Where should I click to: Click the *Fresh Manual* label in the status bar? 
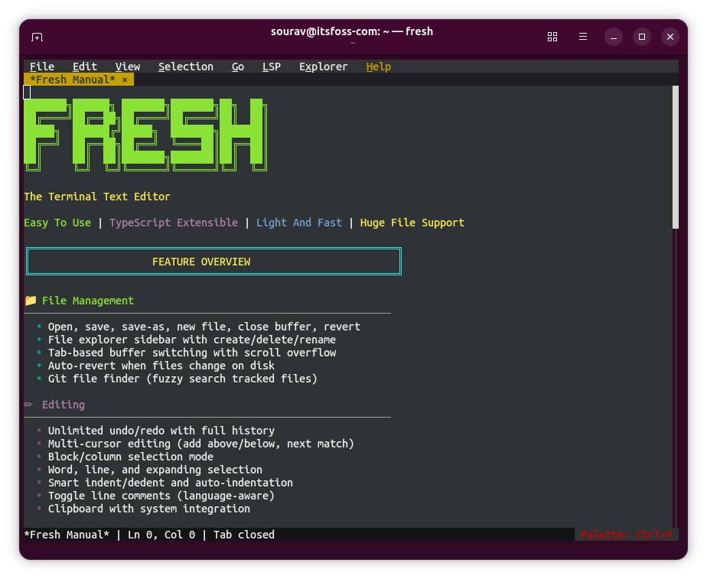[66, 534]
